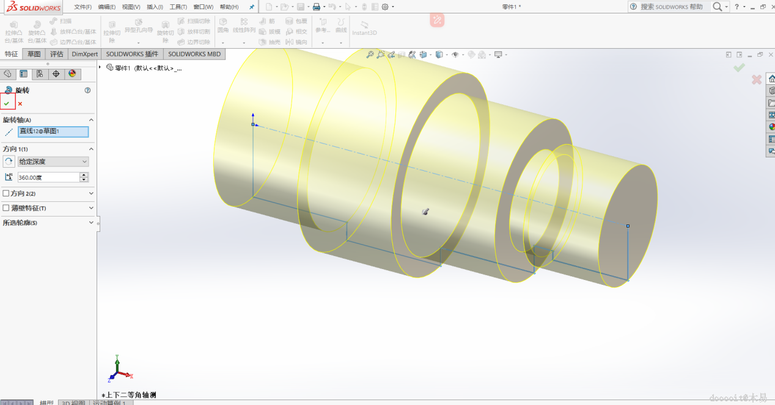Expand the 零件1 flyout tree node
The width and height of the screenshot is (775, 405).
(101, 68)
